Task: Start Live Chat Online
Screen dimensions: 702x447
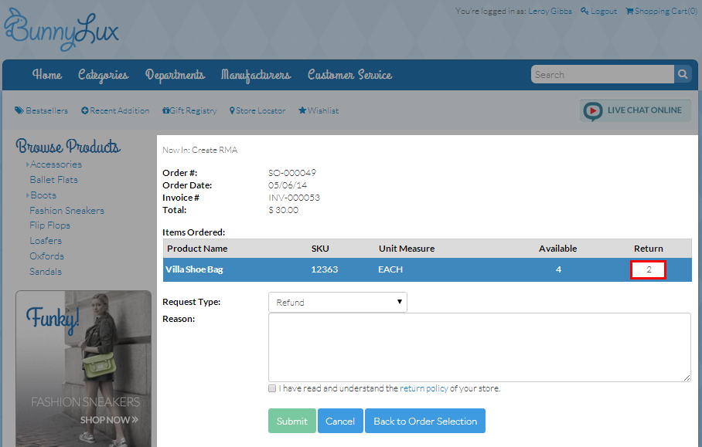Action: (635, 110)
